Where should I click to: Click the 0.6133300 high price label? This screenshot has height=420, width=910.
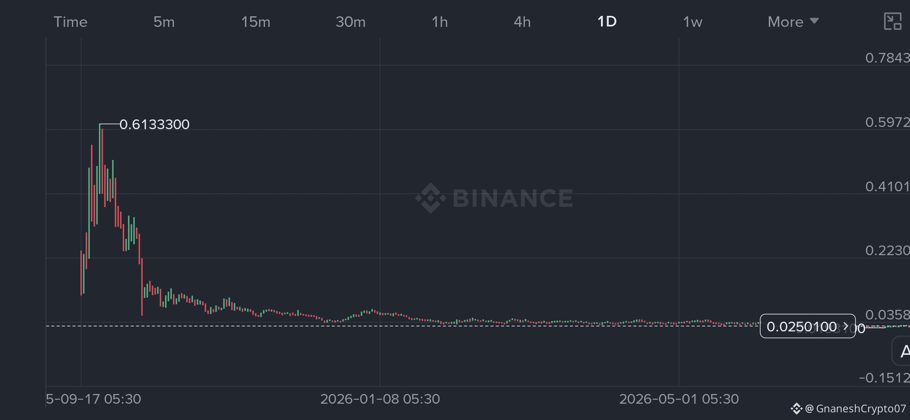coord(154,124)
